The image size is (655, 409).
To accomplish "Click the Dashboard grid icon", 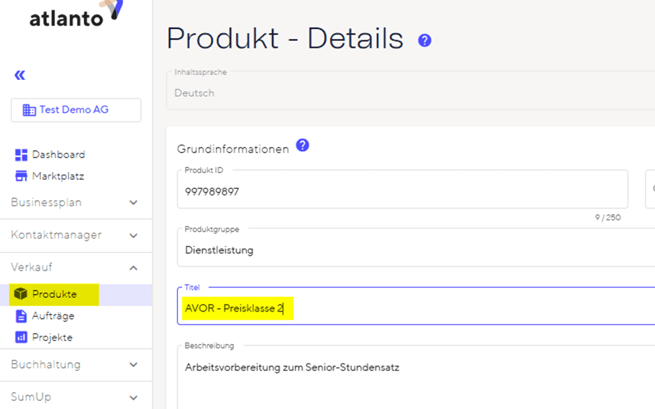I will pyautogui.click(x=21, y=155).
